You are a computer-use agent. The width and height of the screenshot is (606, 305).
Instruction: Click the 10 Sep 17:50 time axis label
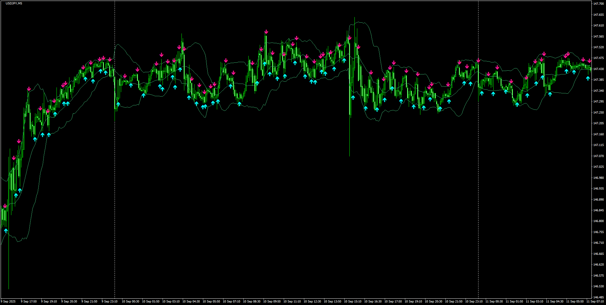point(393,302)
